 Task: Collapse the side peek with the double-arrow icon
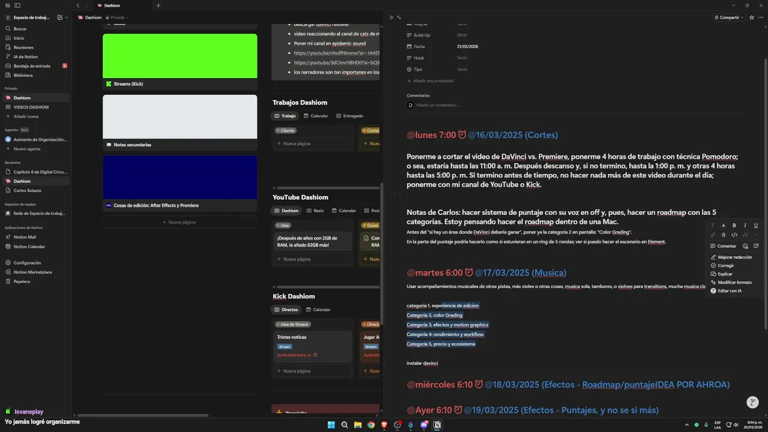click(391, 17)
